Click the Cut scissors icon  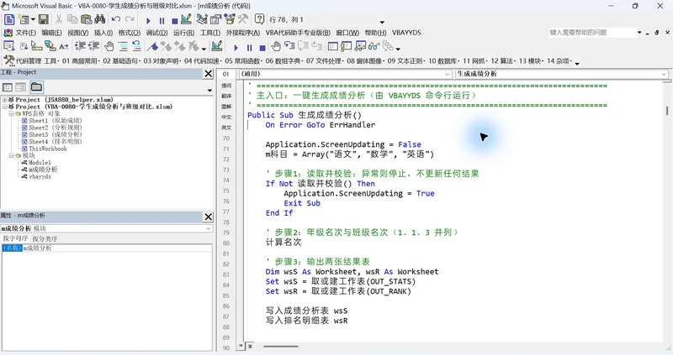tap(59, 19)
